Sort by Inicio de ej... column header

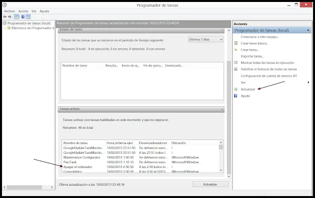(x=130, y=66)
